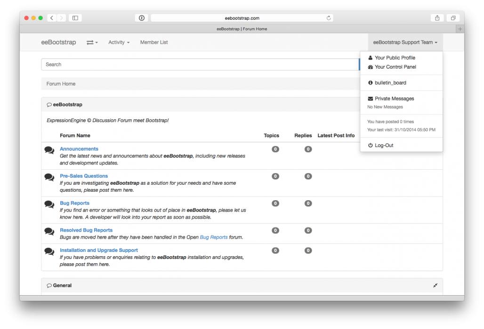Click the chat bubbles icon next to Announcements
The height and width of the screenshot is (329, 484).
click(49, 150)
